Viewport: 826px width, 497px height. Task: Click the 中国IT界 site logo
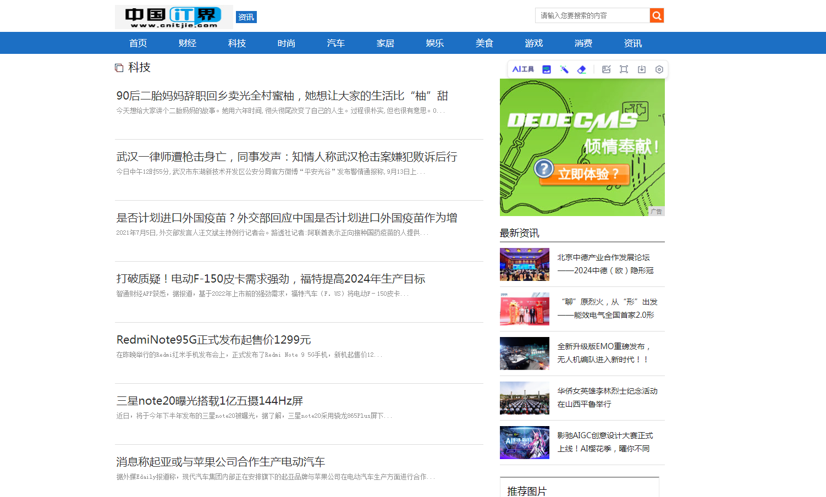point(174,17)
